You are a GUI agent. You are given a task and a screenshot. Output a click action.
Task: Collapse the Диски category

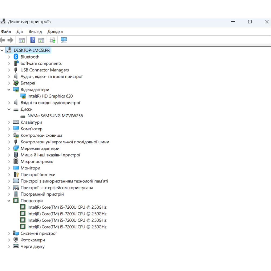coord(9,109)
